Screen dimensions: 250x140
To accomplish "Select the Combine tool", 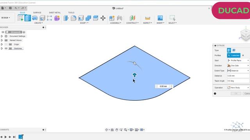I will point(88,18).
